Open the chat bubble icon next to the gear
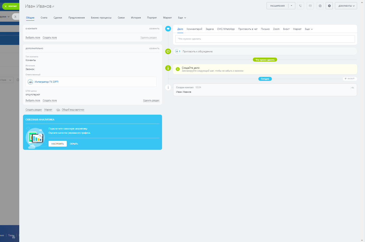 [320, 6]
